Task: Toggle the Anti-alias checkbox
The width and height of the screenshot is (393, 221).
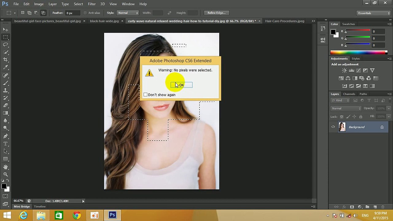Action: [85, 13]
